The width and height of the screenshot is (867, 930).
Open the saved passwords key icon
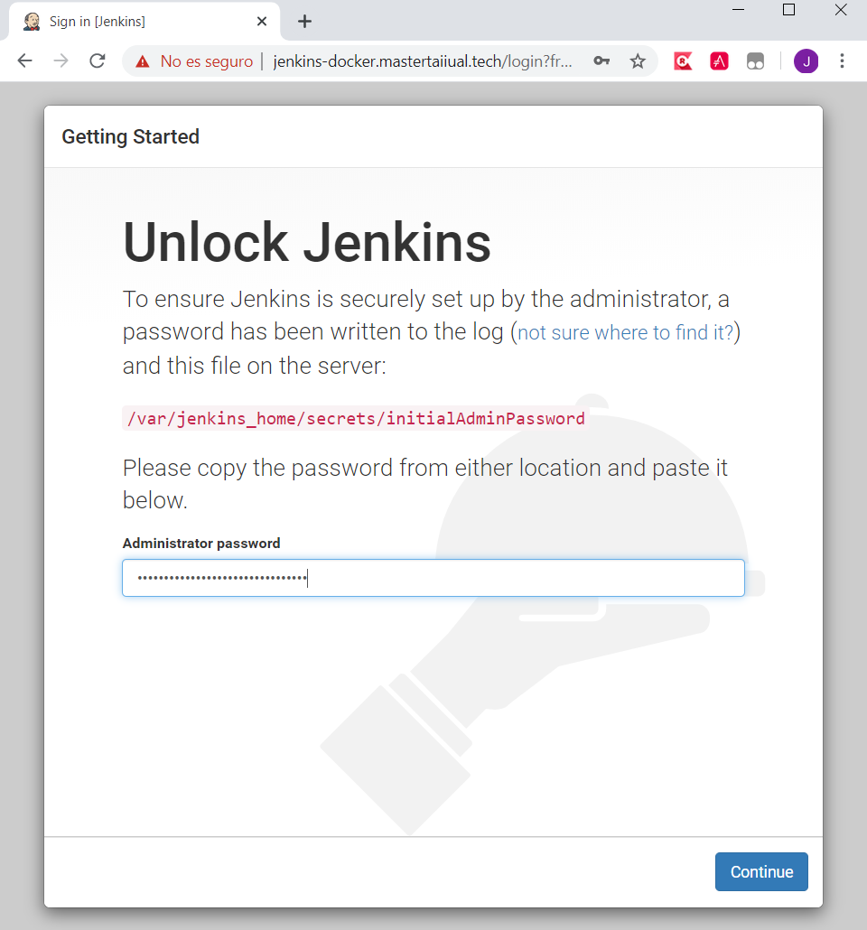(x=601, y=61)
